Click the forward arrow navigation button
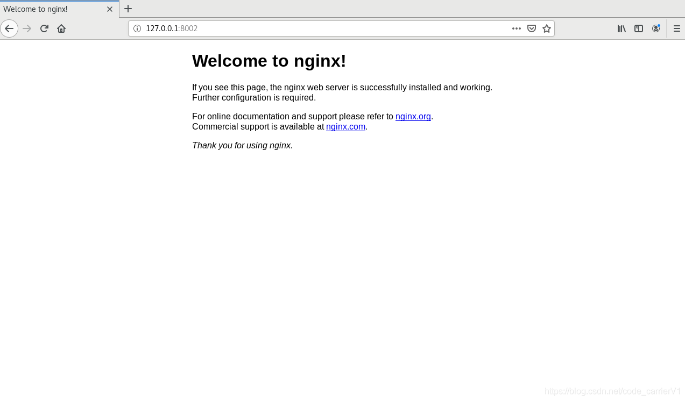This screenshot has height=401, width=685. click(x=27, y=28)
